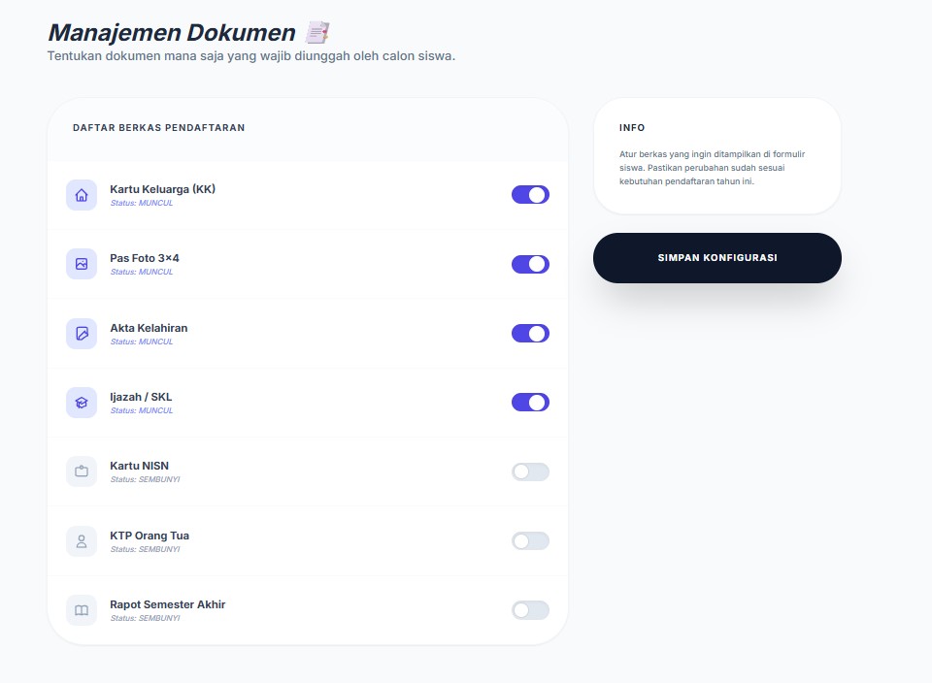Switch off Ijazah / SKL requirement

[x=530, y=403]
